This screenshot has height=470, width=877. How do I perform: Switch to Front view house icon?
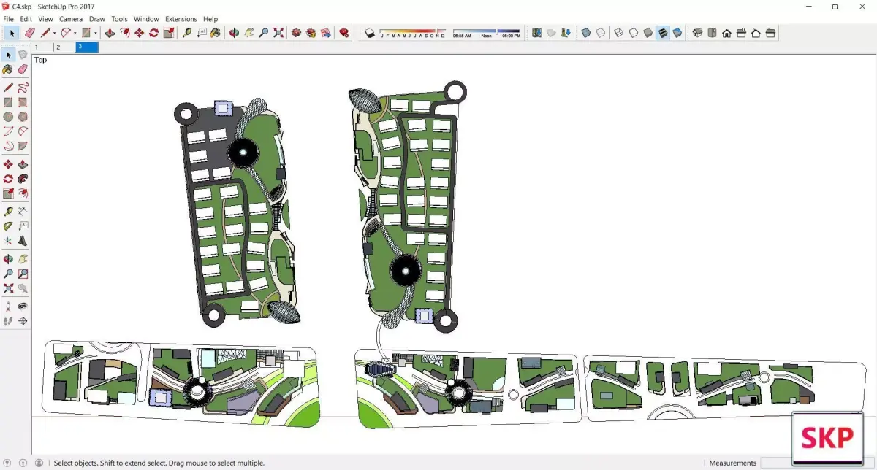(x=726, y=33)
